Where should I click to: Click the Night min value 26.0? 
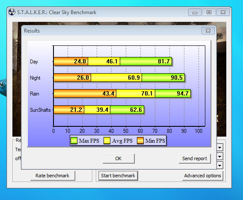point(83,78)
